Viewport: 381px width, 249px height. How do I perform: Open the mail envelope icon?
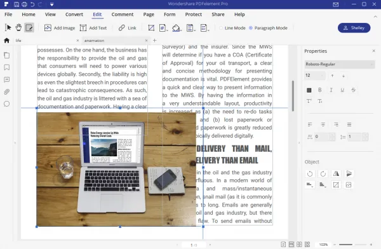(336, 4)
